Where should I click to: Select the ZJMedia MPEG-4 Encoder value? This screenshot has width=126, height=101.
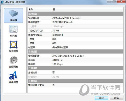[66, 18]
